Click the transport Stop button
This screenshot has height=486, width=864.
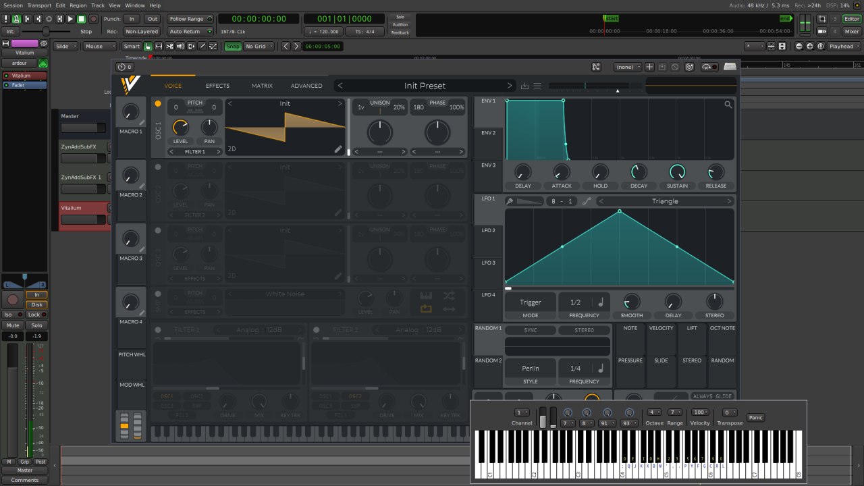pyautogui.click(x=81, y=19)
